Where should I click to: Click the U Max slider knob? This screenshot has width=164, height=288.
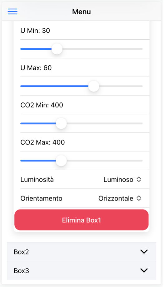pos(94,86)
